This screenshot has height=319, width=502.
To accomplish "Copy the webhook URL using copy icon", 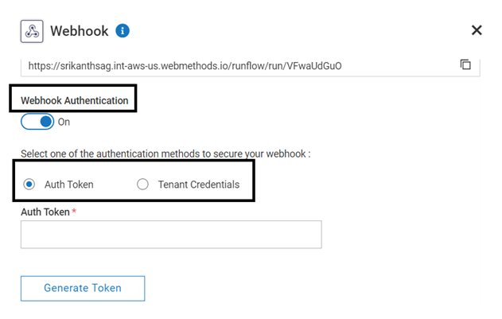I will coord(465,64).
